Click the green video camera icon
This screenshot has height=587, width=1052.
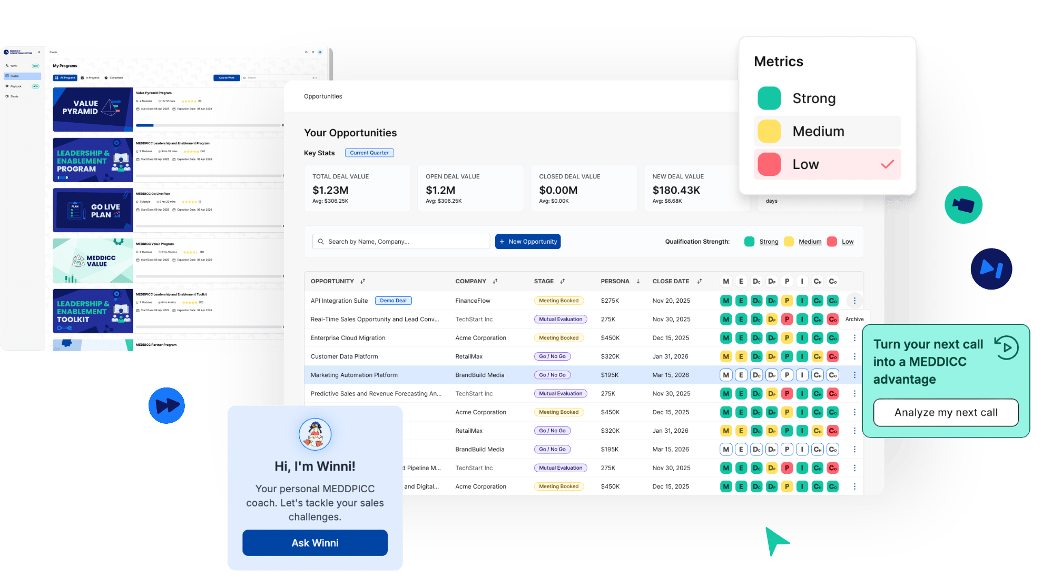[963, 205]
